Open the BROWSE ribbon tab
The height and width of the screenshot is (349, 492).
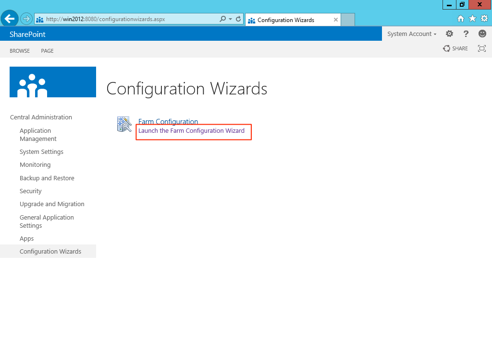tap(19, 51)
